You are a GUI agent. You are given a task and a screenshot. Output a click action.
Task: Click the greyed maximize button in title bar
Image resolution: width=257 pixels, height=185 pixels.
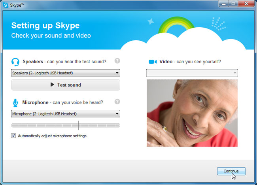click(x=233, y=4)
